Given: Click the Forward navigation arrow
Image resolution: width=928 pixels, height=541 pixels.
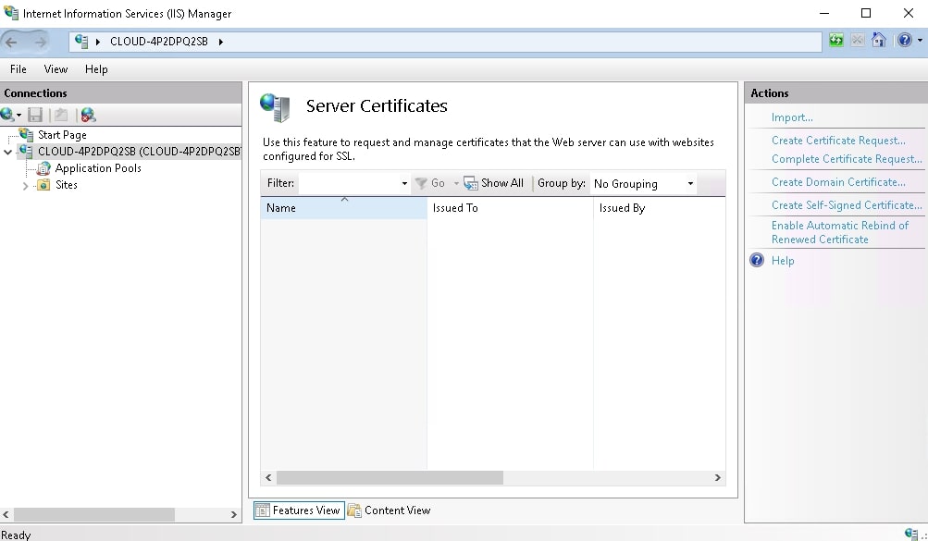Looking at the screenshot, I should tap(40, 42).
